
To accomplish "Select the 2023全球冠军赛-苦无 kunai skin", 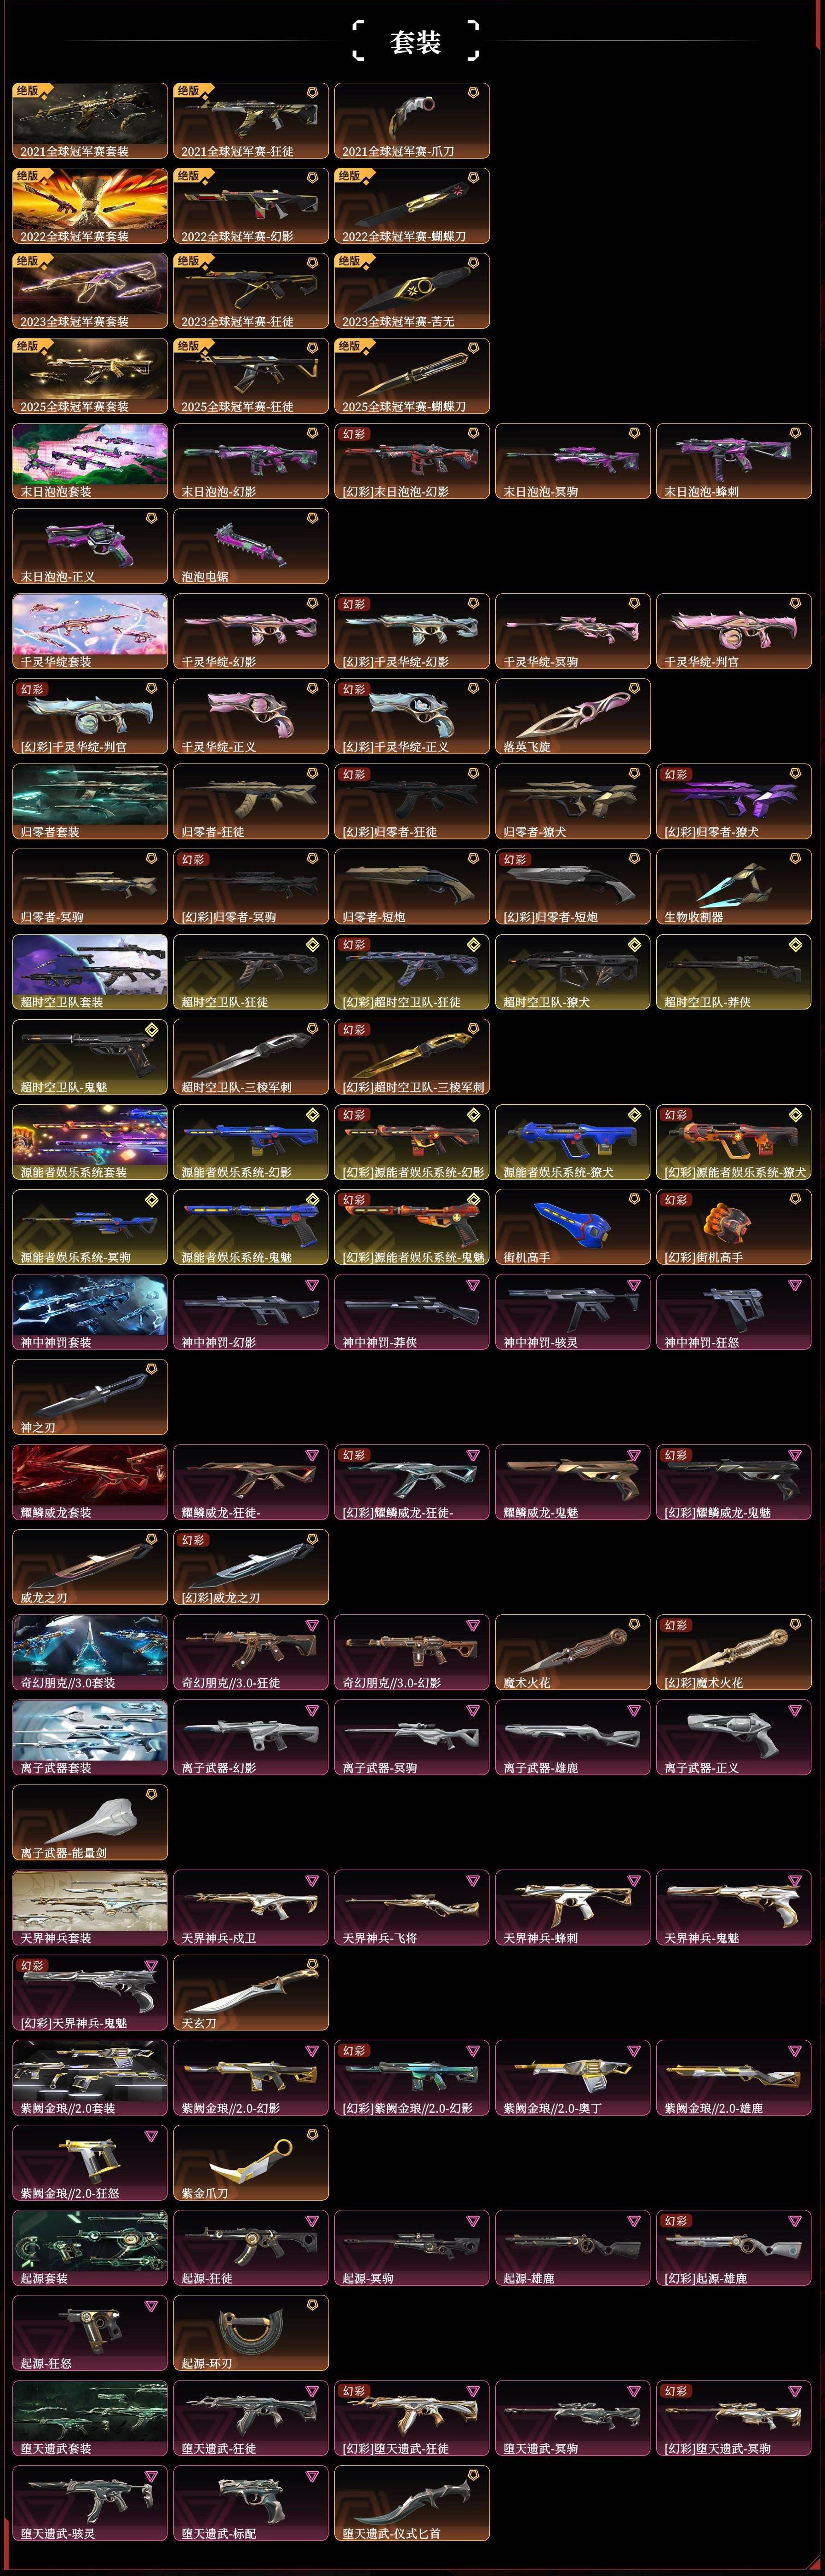I will click(412, 291).
